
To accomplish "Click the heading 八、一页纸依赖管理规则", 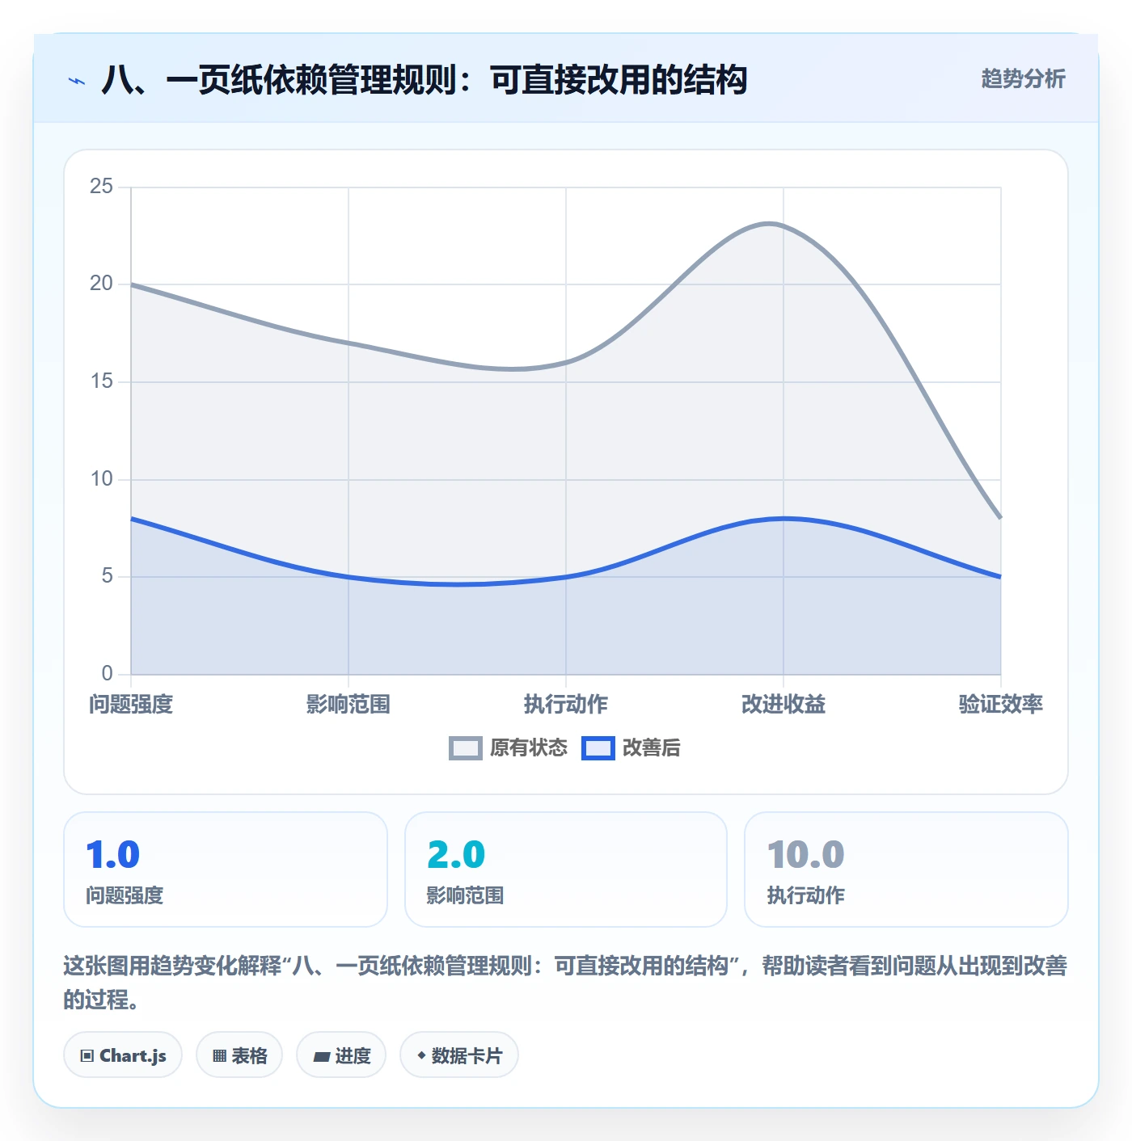I will [424, 80].
